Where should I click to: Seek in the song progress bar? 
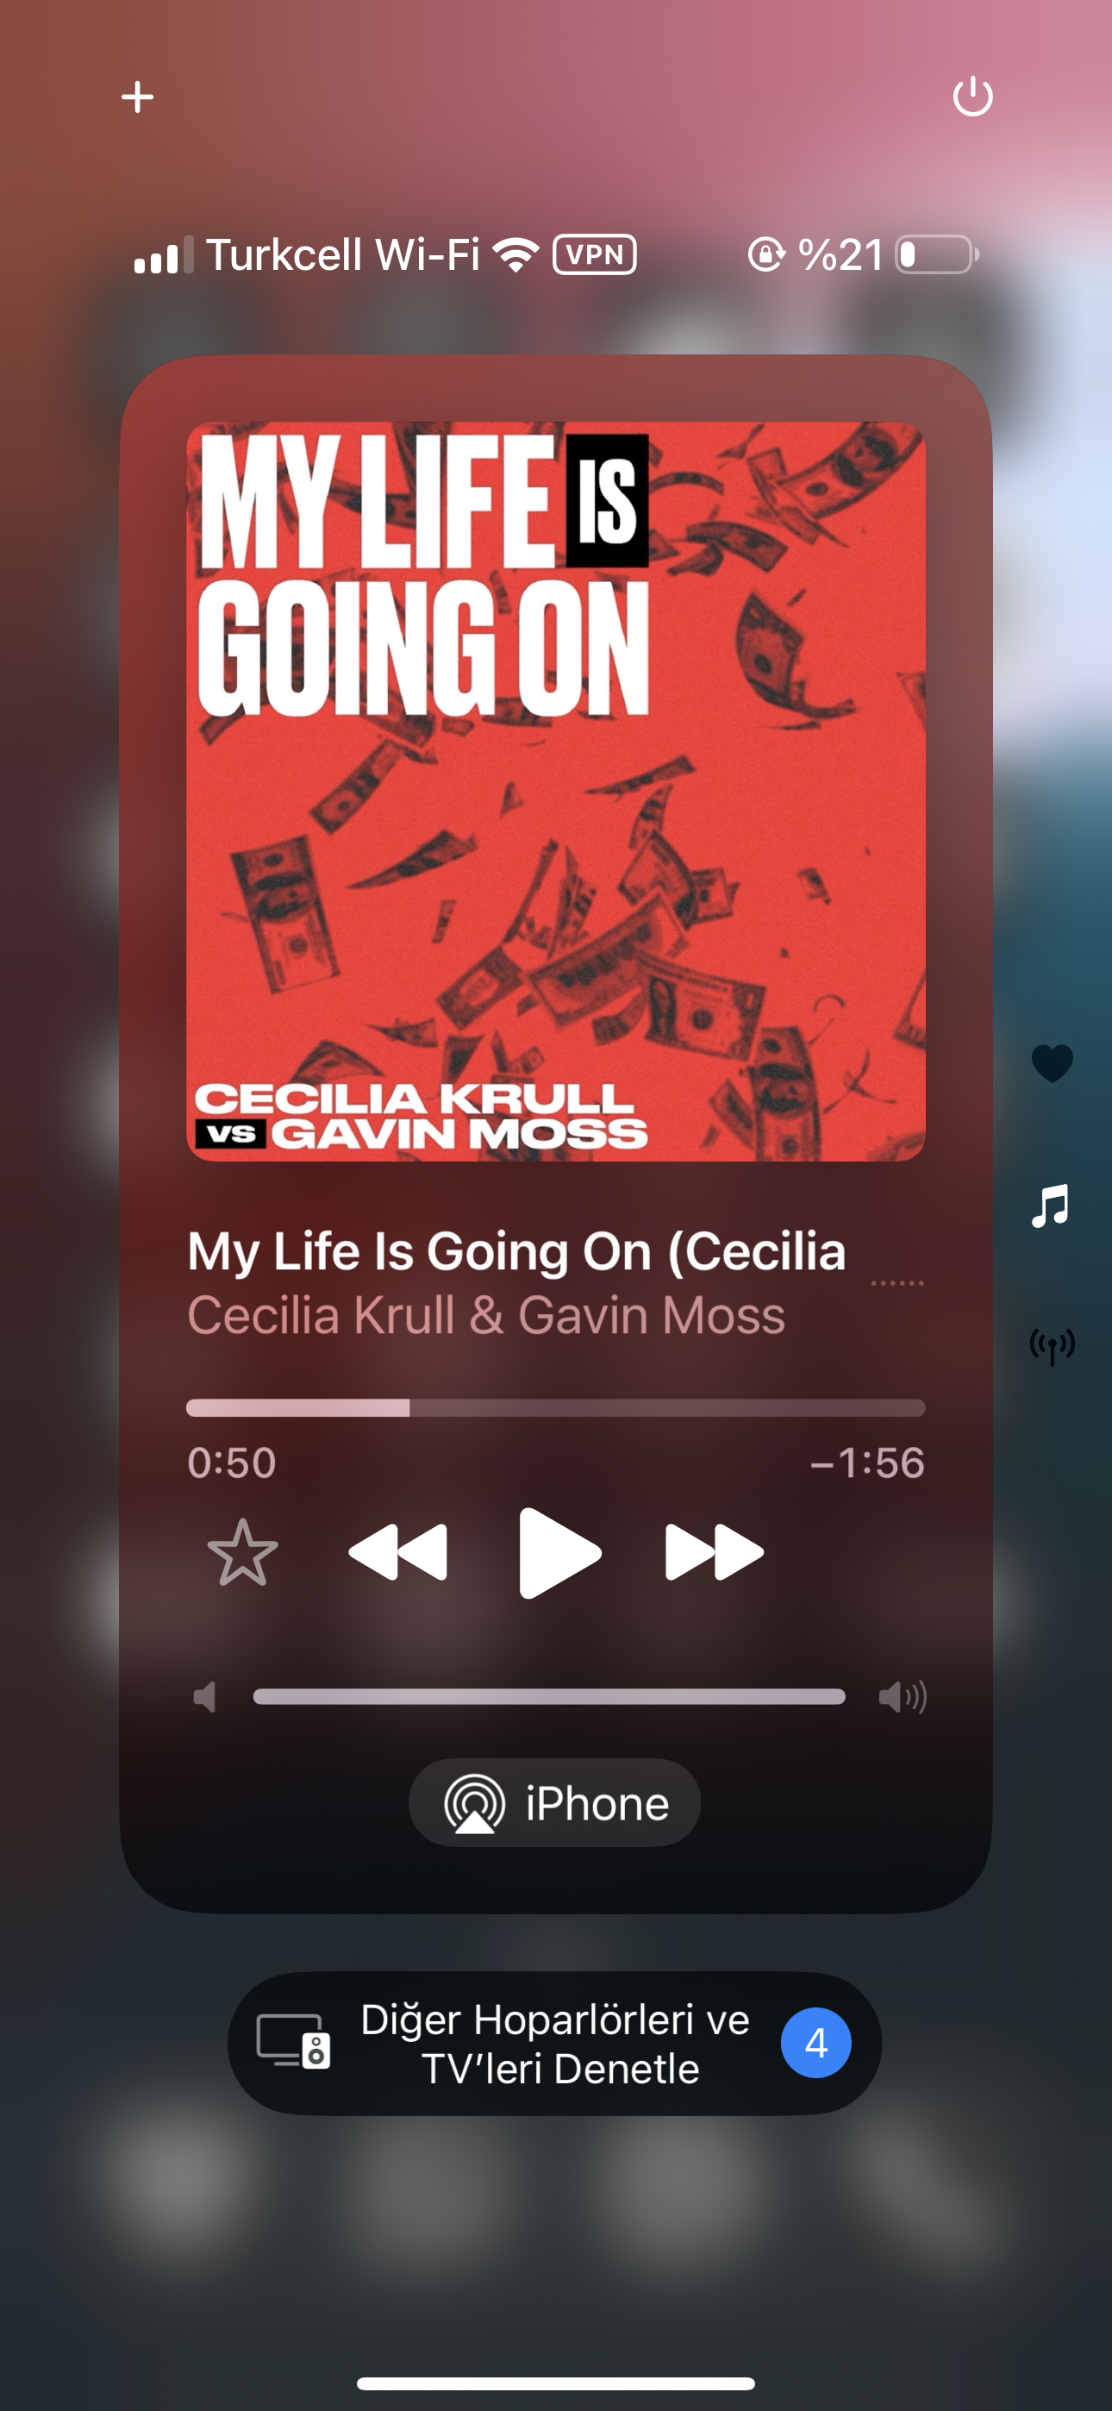click(556, 1407)
